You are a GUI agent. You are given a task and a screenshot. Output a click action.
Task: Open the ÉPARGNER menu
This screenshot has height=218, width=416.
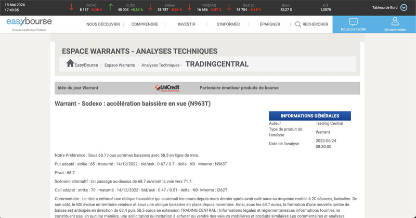click(x=270, y=24)
